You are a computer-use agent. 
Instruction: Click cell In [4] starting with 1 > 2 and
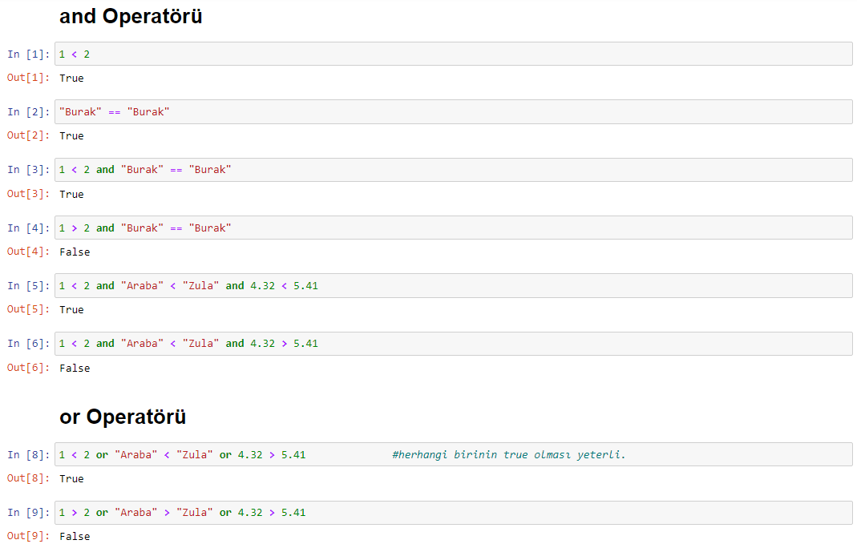(454, 228)
